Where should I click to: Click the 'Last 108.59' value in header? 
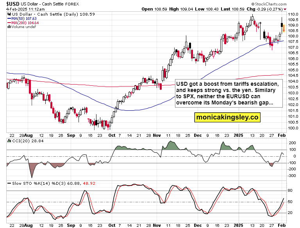(x=232, y=9)
